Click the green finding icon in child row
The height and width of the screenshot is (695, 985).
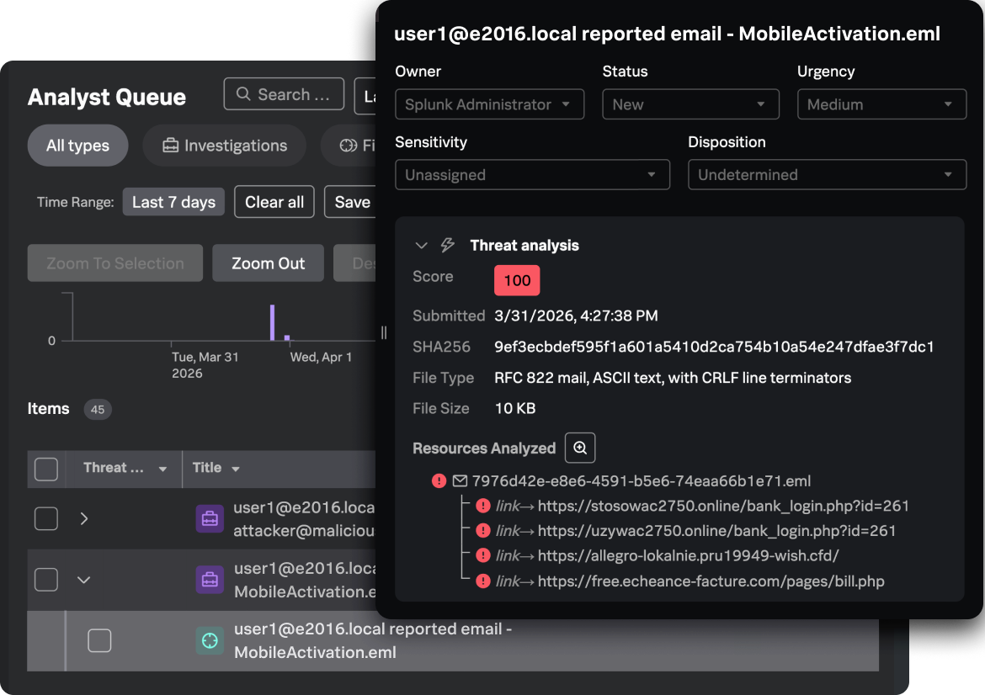pos(210,640)
